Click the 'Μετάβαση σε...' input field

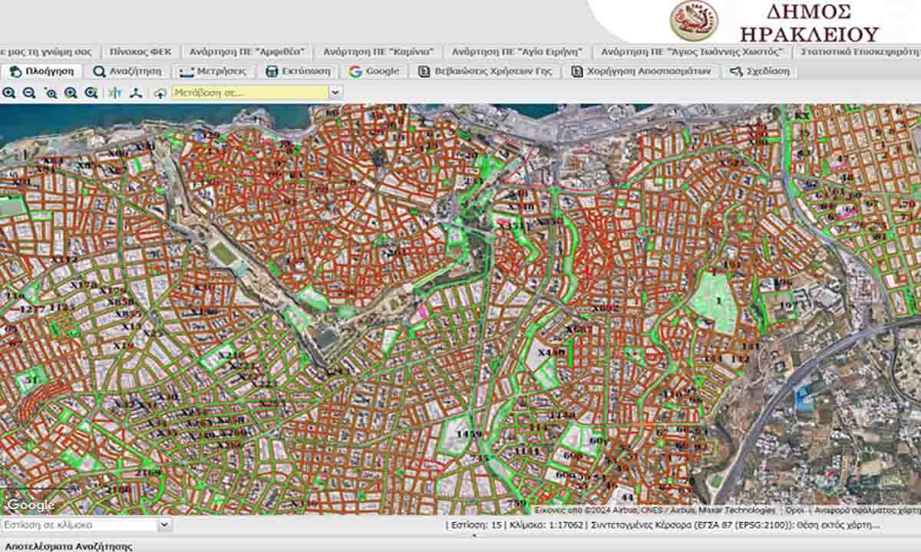tap(249, 93)
